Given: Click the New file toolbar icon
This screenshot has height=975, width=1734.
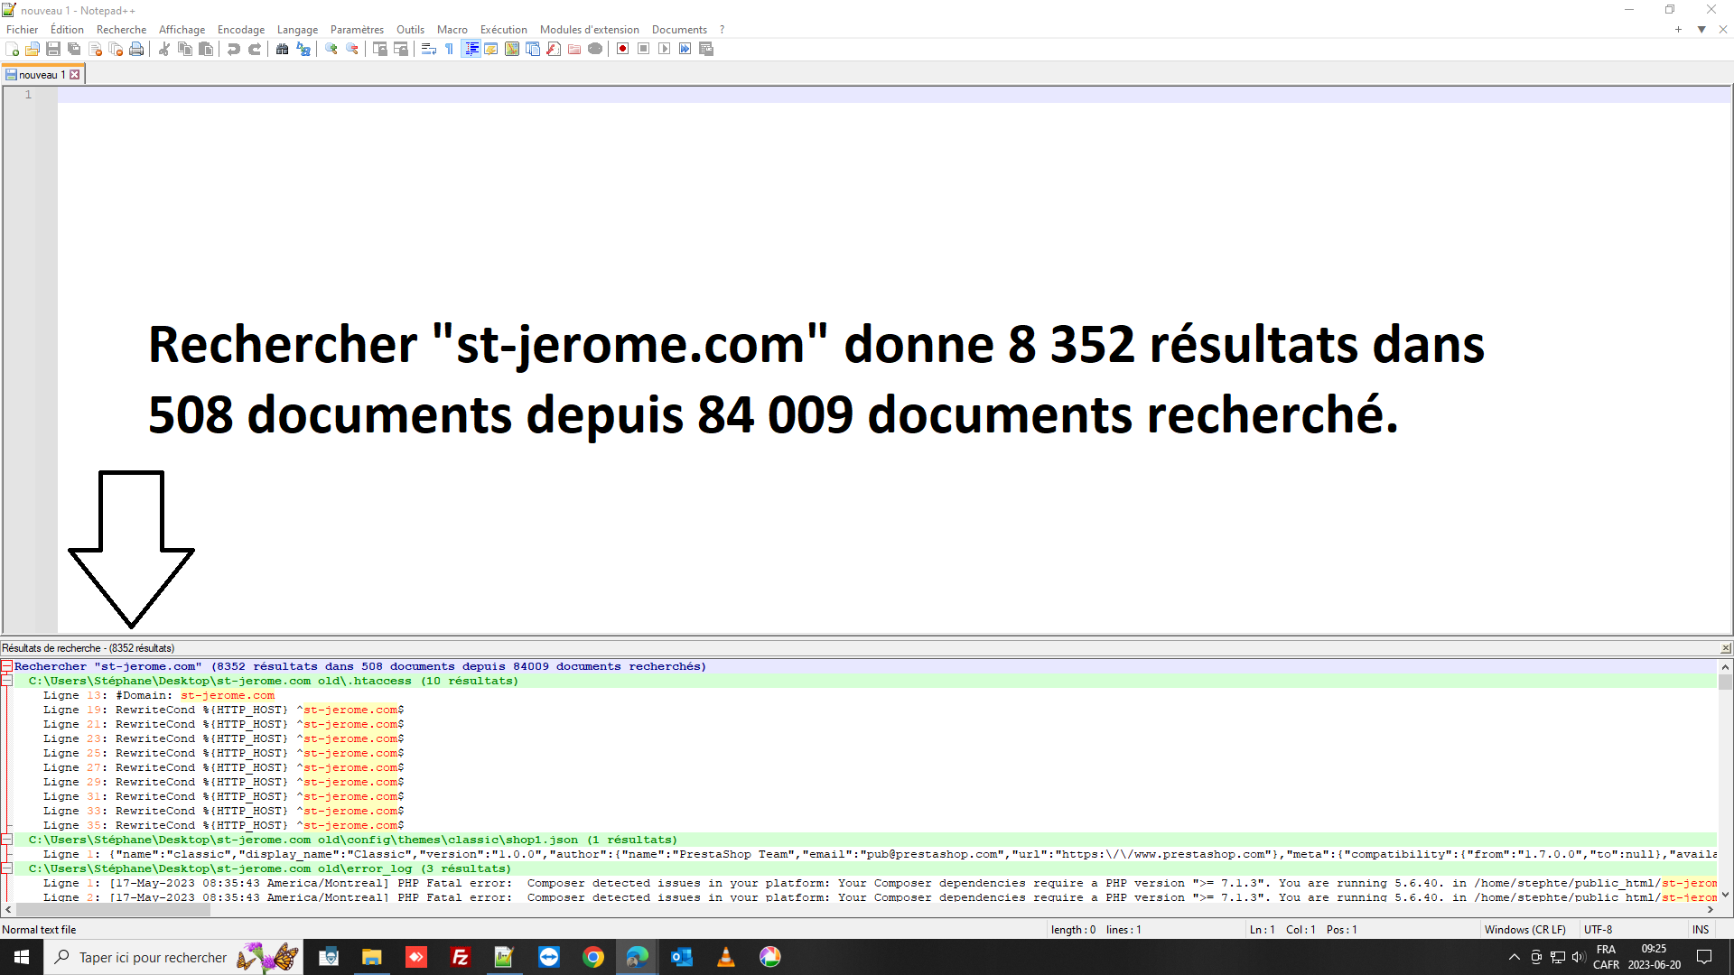Looking at the screenshot, I should [12, 49].
